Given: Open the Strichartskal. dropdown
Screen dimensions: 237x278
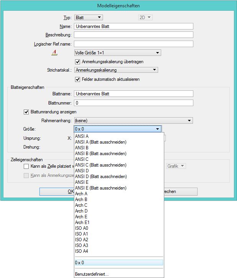Looking at the screenshot, I should click(116, 70).
